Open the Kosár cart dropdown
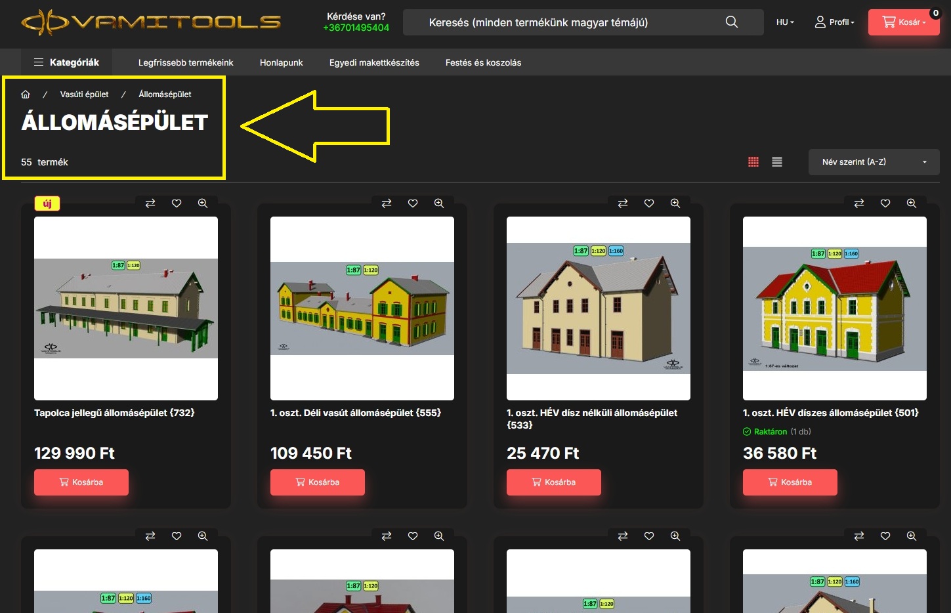Screen dimensions: 951x613 point(904,22)
